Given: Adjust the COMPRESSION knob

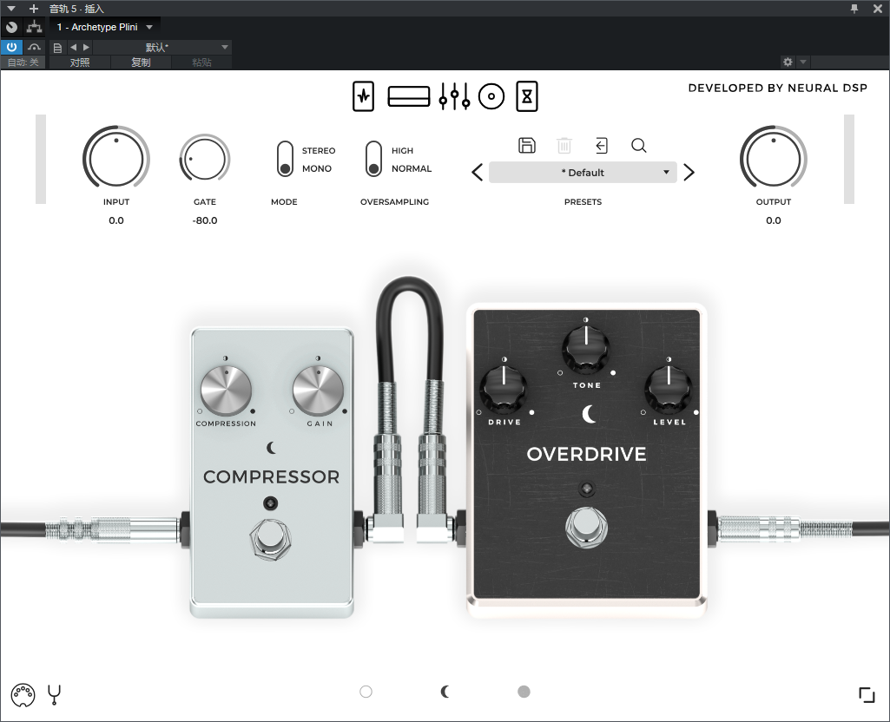Looking at the screenshot, I should click(x=226, y=391).
